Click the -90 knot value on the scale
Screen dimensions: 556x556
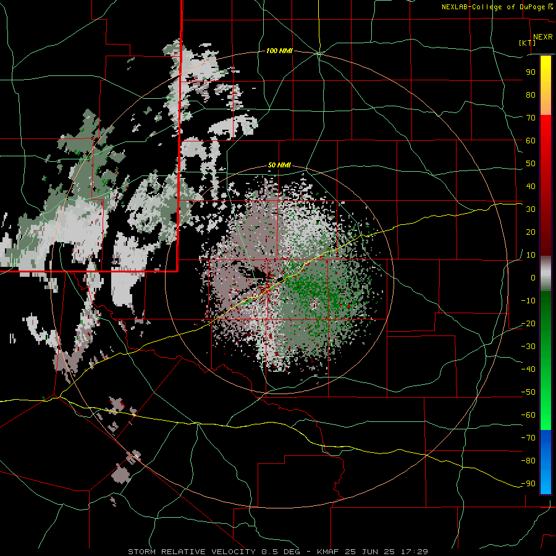click(528, 484)
